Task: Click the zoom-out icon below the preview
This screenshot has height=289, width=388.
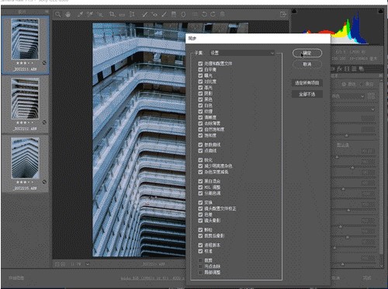Action: (63, 264)
